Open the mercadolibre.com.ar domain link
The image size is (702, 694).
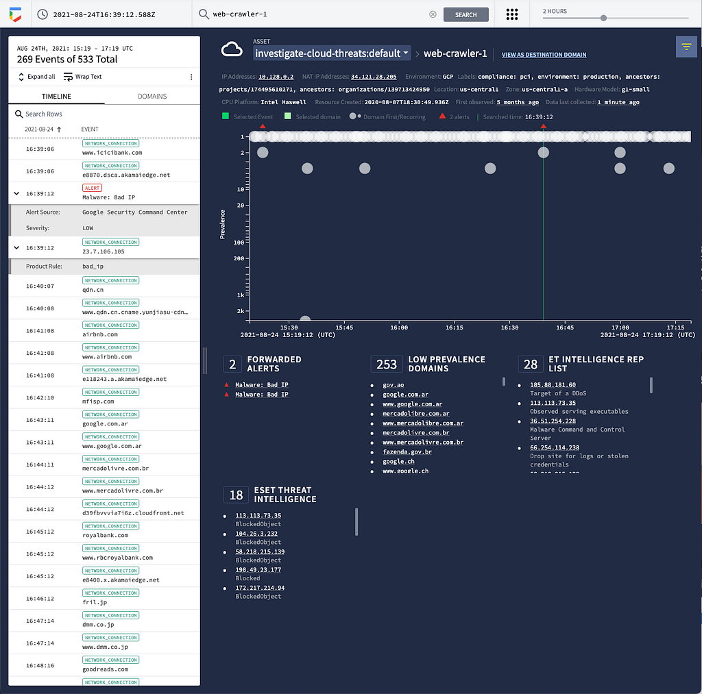[416, 413]
